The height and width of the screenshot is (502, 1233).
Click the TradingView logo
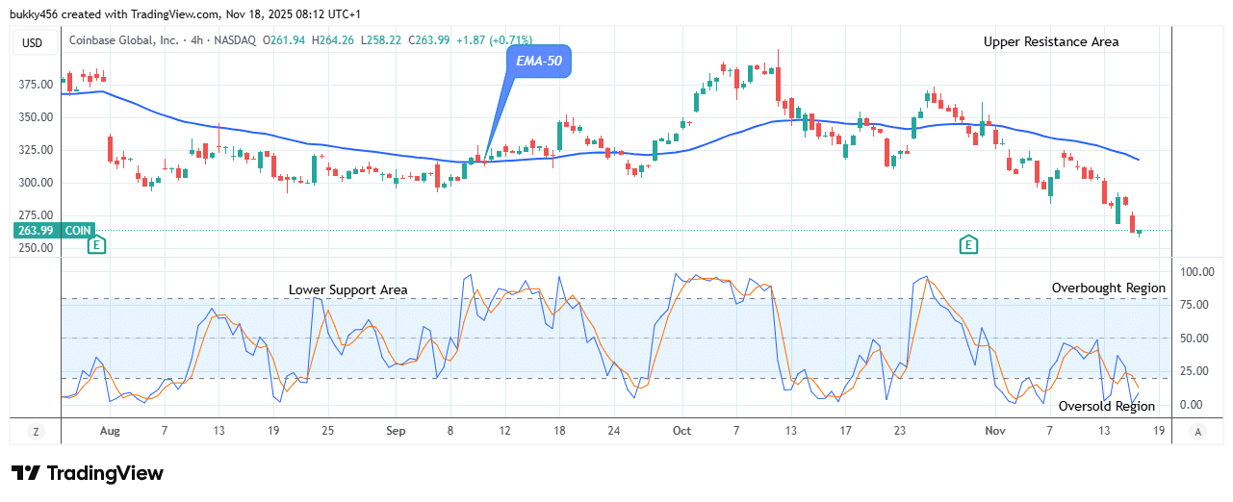coord(88,473)
